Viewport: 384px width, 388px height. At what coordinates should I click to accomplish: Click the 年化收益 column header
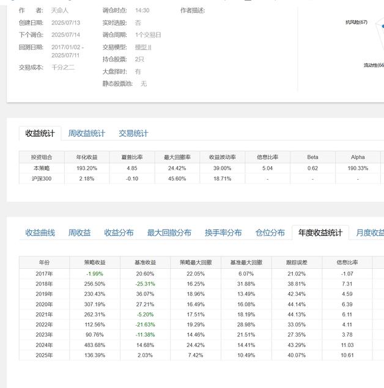point(87,158)
